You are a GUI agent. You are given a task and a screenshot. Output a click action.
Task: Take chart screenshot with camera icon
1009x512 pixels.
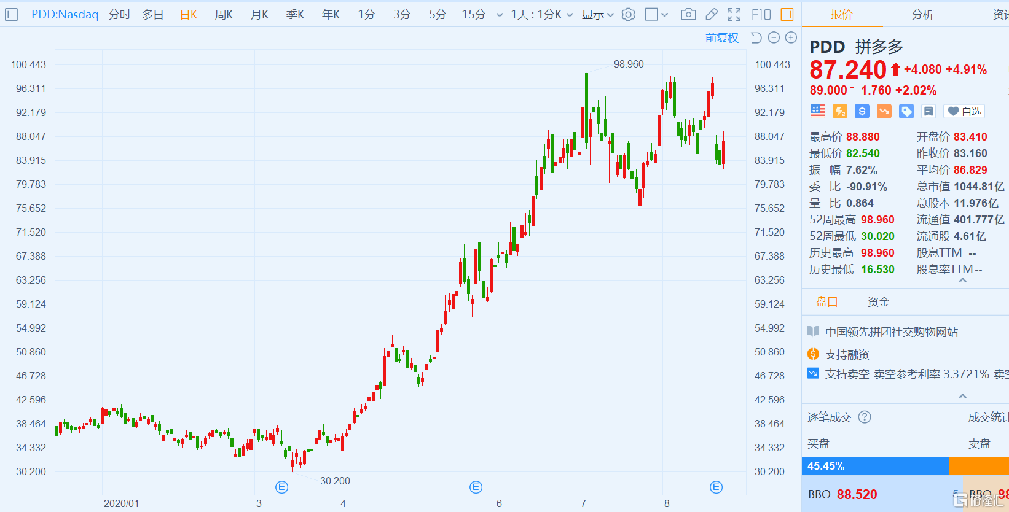[x=688, y=14]
